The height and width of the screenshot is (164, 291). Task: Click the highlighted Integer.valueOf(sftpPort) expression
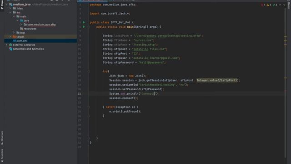click(x=217, y=80)
